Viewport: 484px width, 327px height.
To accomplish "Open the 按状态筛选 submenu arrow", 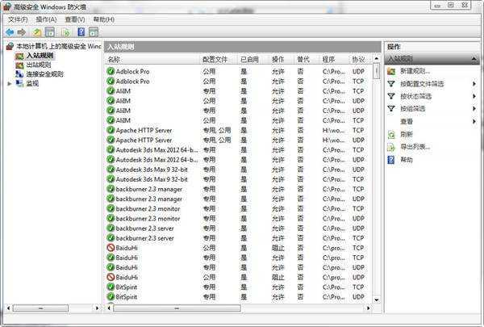I will (x=474, y=96).
